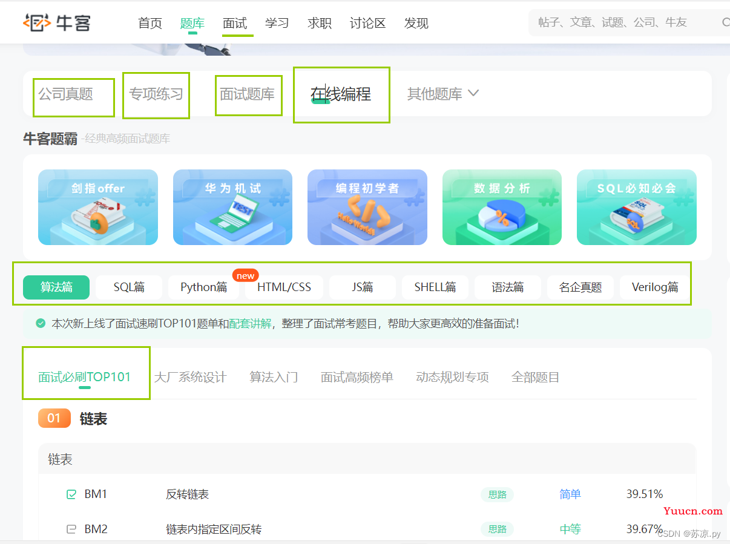Screen dimensions: 730x544
Task: Click 思路 tag for BM2
Action: (497, 529)
